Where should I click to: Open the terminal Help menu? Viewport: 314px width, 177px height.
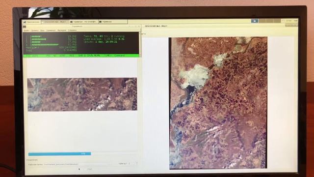pyautogui.click(x=72, y=30)
